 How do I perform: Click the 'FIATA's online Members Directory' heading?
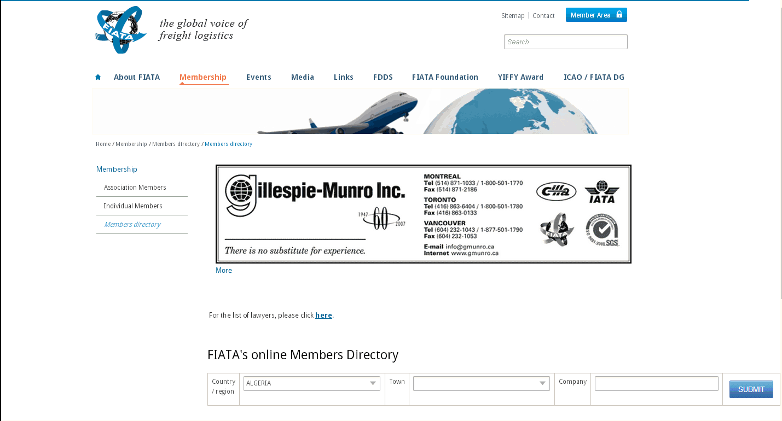tap(303, 355)
